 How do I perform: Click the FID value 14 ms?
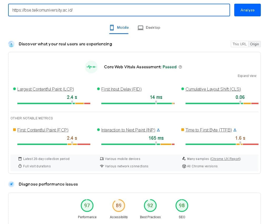[156, 97]
